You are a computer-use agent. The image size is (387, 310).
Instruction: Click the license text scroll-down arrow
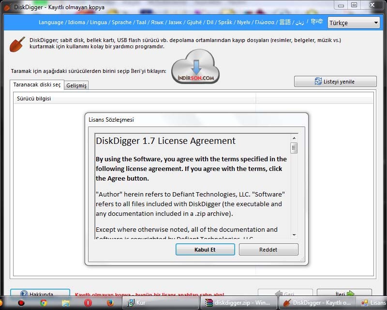tap(294, 235)
